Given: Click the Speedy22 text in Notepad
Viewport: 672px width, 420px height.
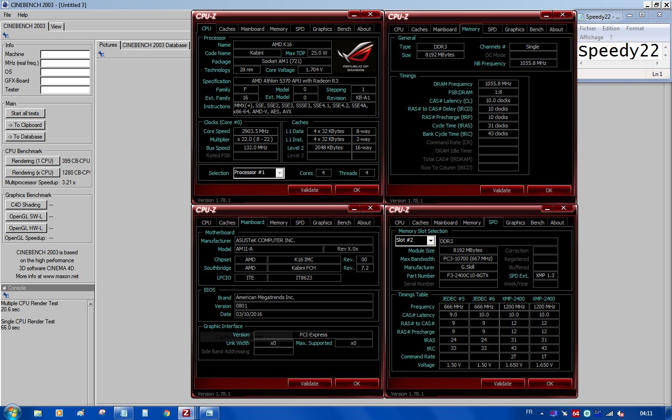Looking at the screenshot, I should [618, 50].
